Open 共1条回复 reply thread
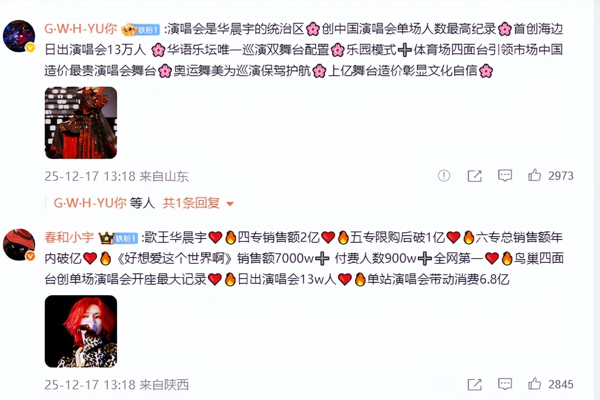600x400 pixels. pos(191,203)
